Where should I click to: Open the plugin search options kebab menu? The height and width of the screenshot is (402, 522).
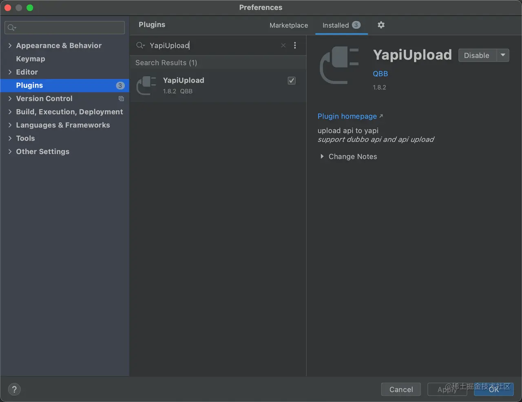(295, 45)
